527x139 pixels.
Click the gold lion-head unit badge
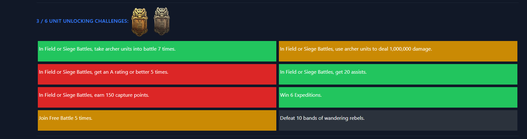click(x=139, y=22)
